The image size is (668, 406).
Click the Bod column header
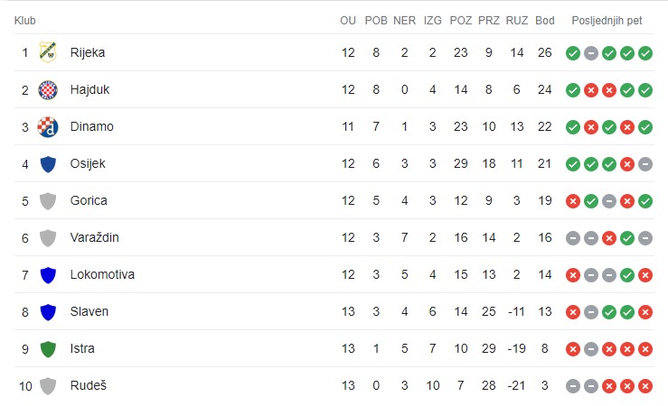(x=544, y=21)
